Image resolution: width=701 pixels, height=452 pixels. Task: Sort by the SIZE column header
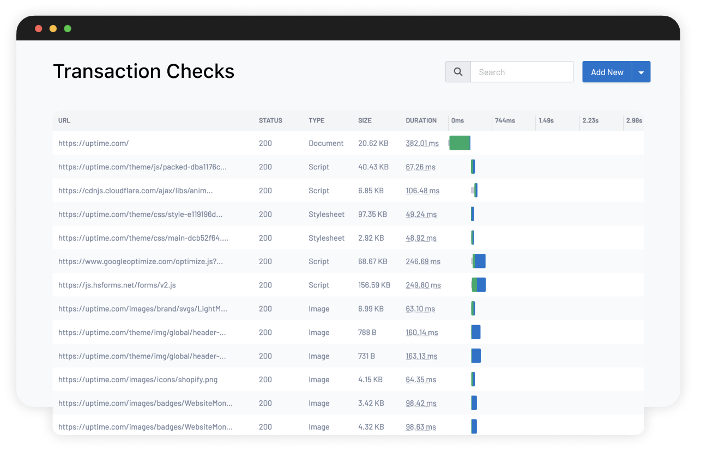(x=365, y=120)
